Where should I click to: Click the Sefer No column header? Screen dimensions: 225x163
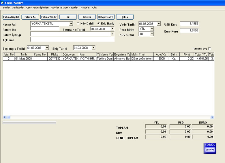[8, 55]
